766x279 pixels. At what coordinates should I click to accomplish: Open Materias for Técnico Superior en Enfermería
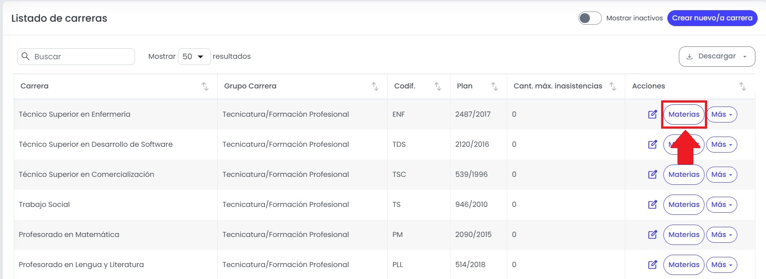(x=684, y=115)
